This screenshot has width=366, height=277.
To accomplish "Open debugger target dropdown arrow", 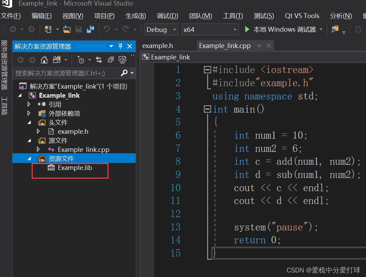I will [321, 30].
